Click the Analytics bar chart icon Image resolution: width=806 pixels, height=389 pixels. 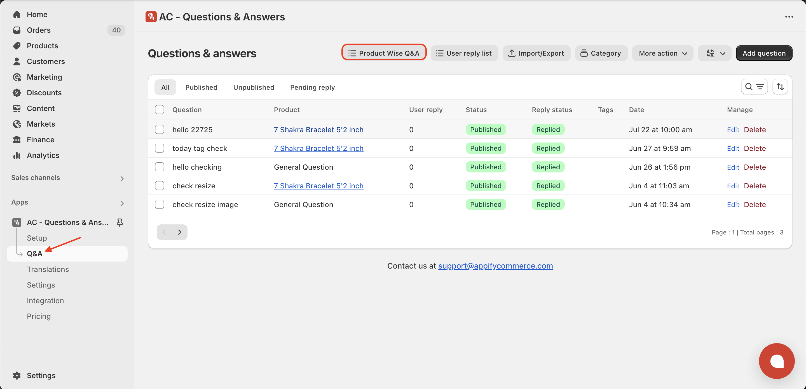(17, 155)
